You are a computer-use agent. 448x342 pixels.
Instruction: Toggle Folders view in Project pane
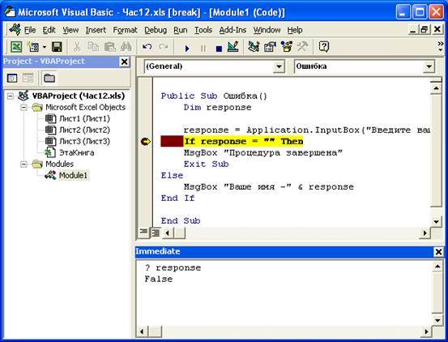[49, 78]
